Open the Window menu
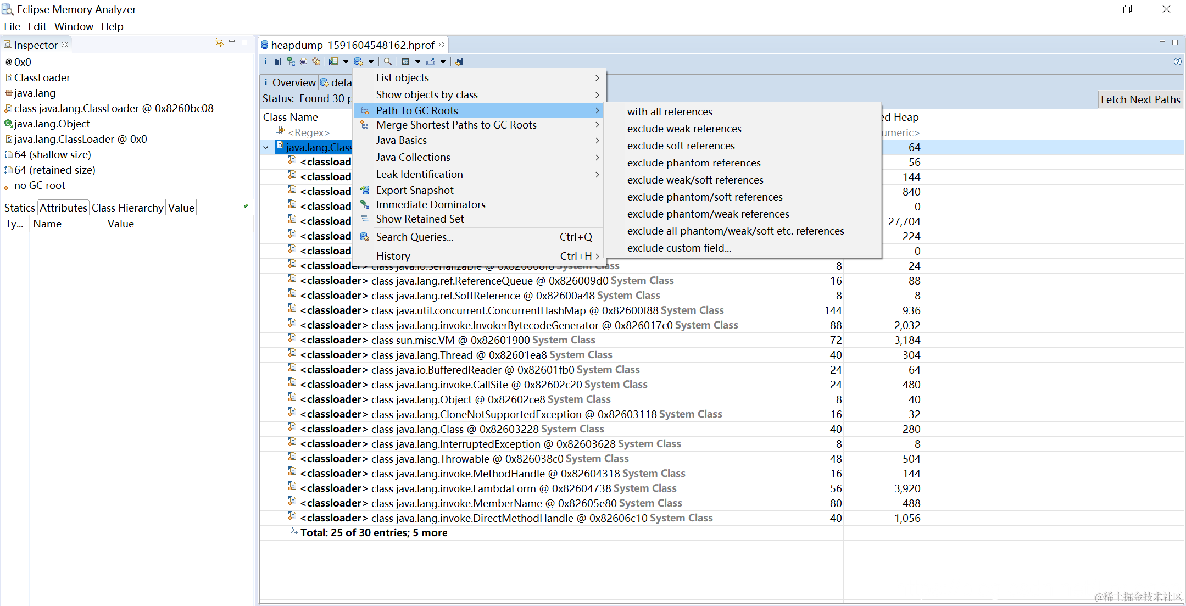 (74, 26)
